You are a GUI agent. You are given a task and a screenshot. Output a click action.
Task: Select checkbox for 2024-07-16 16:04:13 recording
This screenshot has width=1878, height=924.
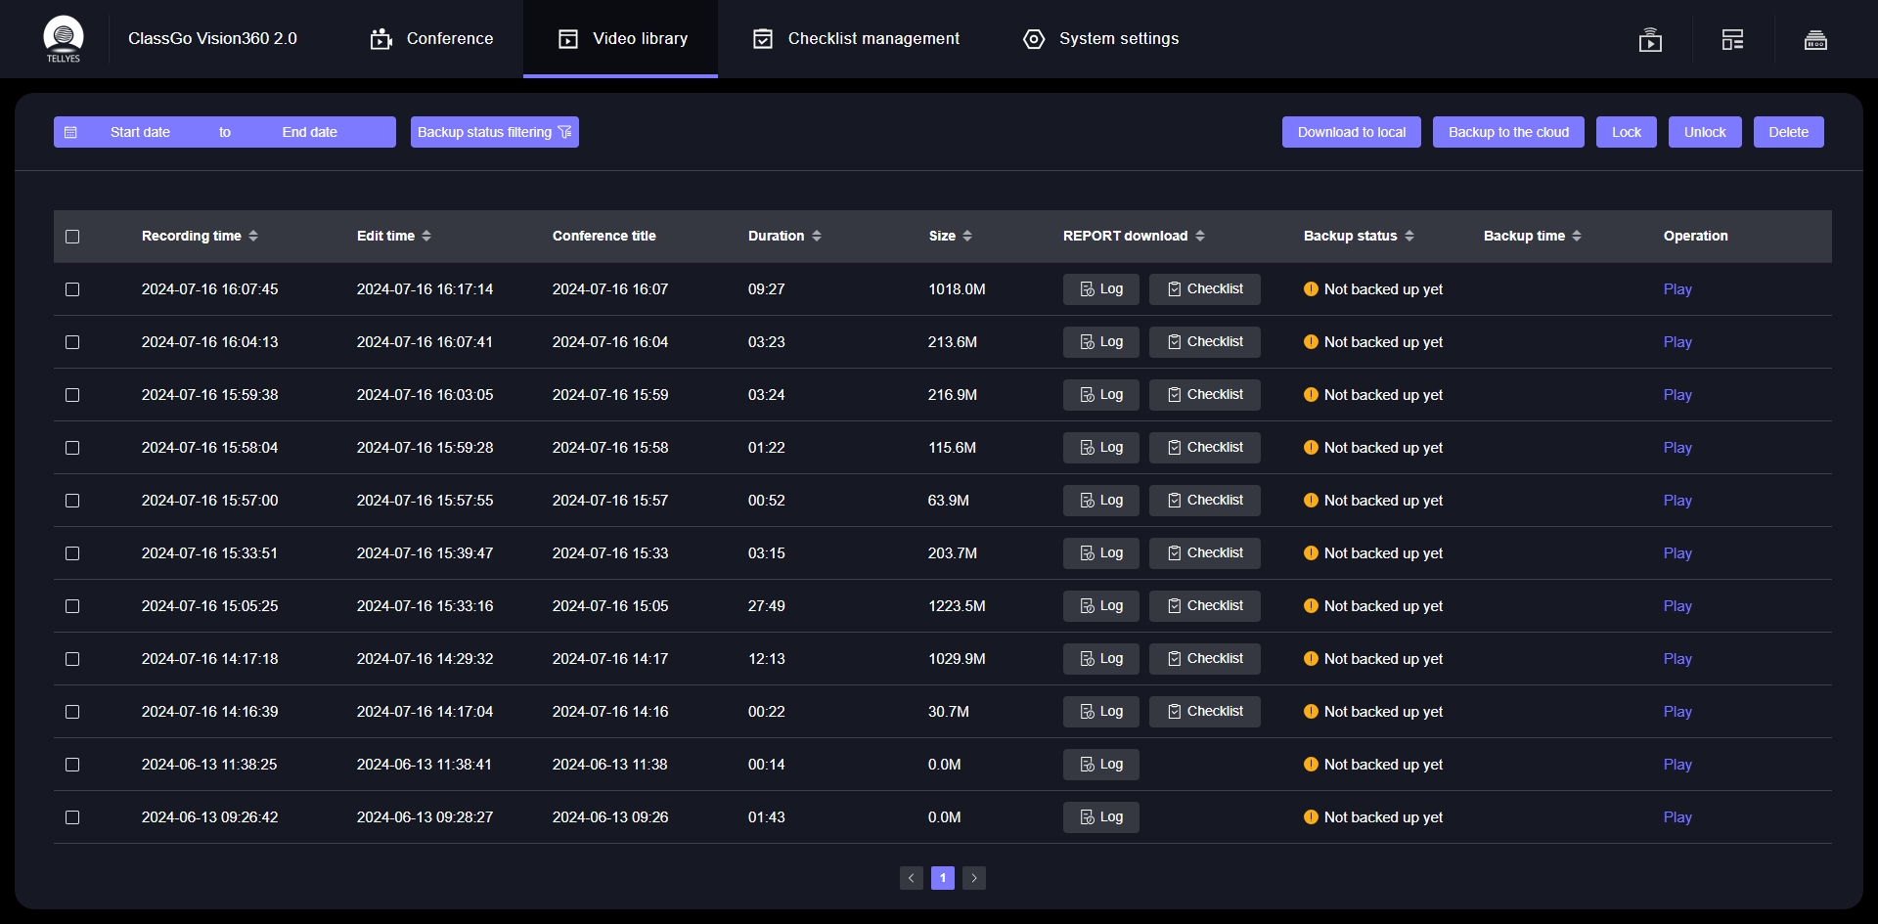(72, 342)
